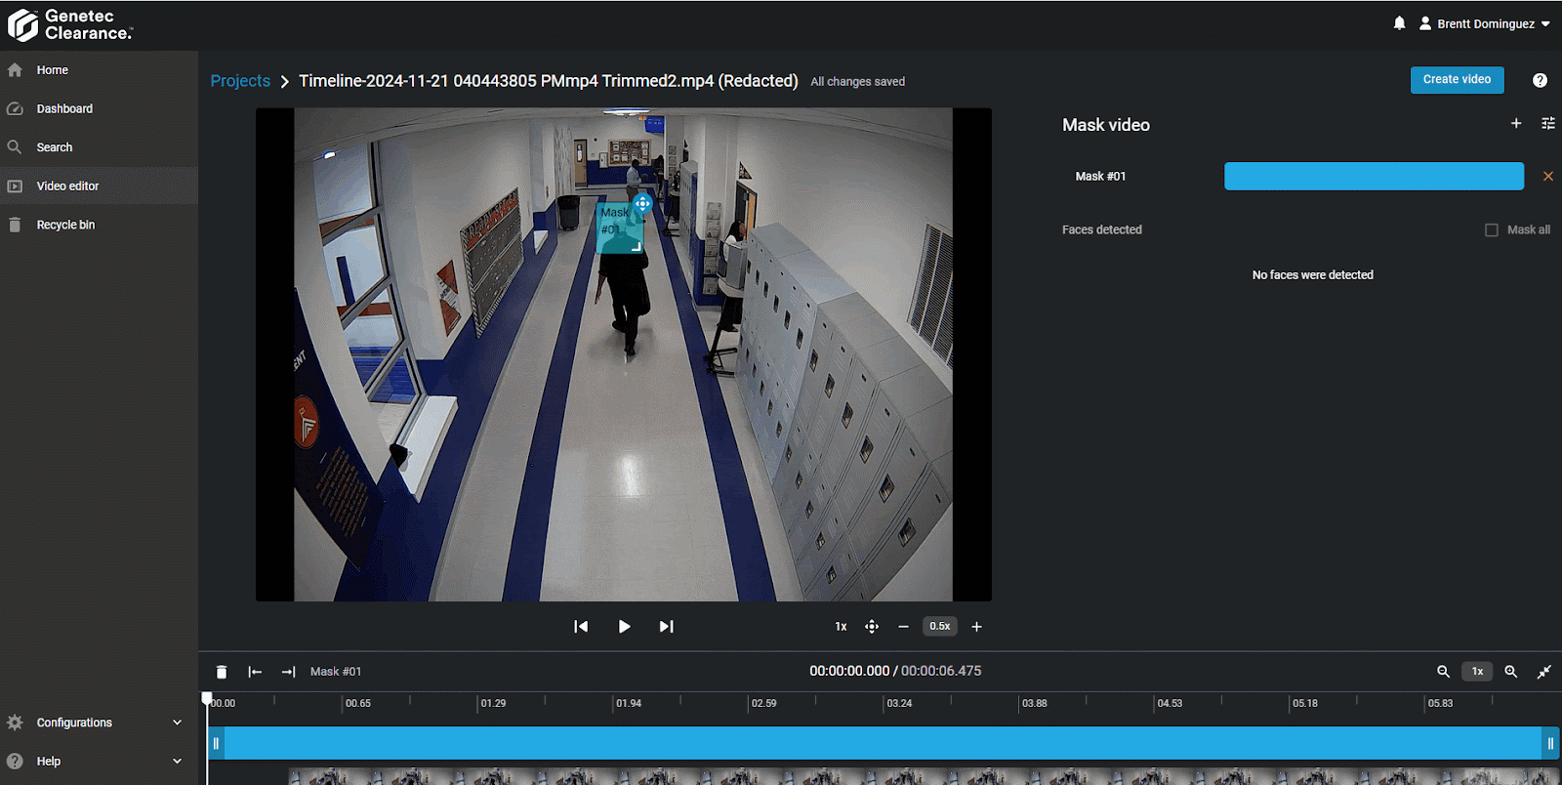Image resolution: width=1562 pixels, height=785 pixels.
Task: Toggle the Mask all checkbox
Action: (1491, 230)
